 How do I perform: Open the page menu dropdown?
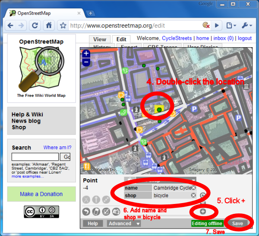point(231,26)
